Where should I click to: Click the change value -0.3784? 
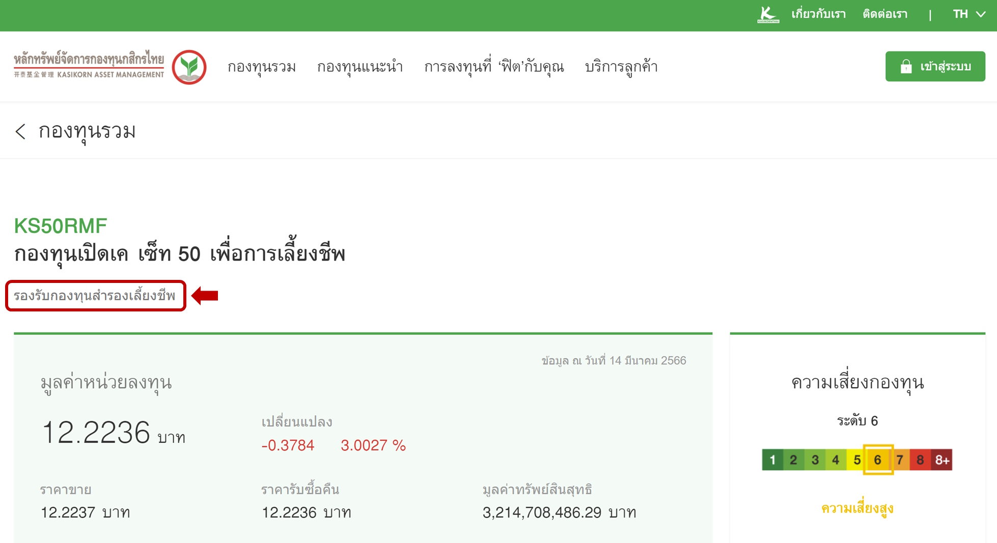coord(288,445)
